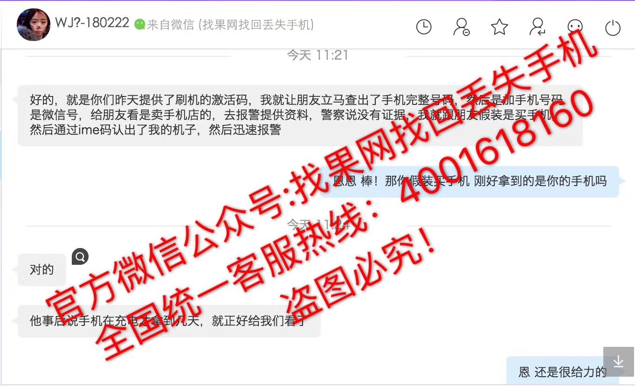
Task: Click the green WeChat source icon
Action: [x=139, y=24]
